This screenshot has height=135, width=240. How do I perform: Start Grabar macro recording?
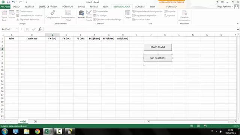(24, 12)
